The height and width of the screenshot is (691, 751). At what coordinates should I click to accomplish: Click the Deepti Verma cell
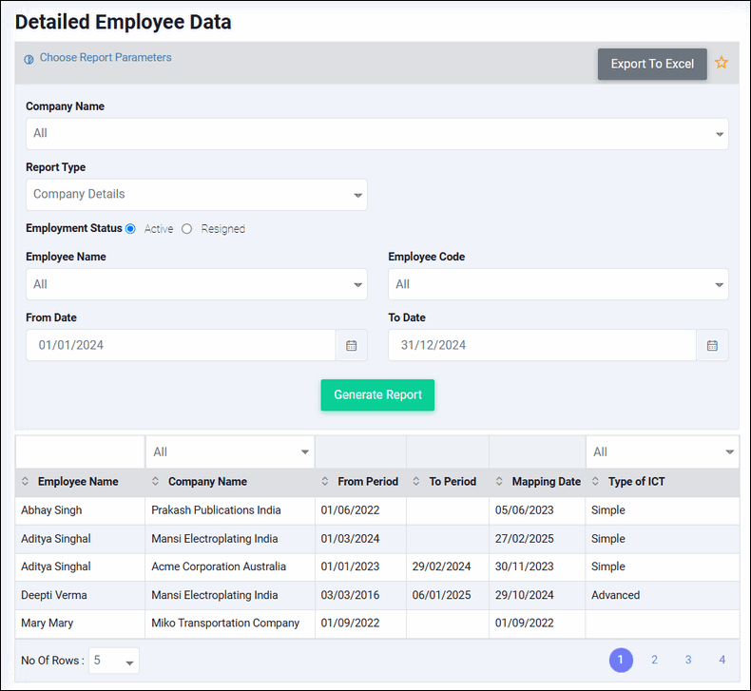81,595
